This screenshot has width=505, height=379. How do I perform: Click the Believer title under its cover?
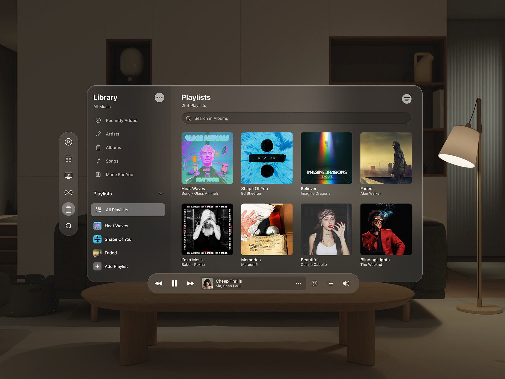tap(308, 189)
